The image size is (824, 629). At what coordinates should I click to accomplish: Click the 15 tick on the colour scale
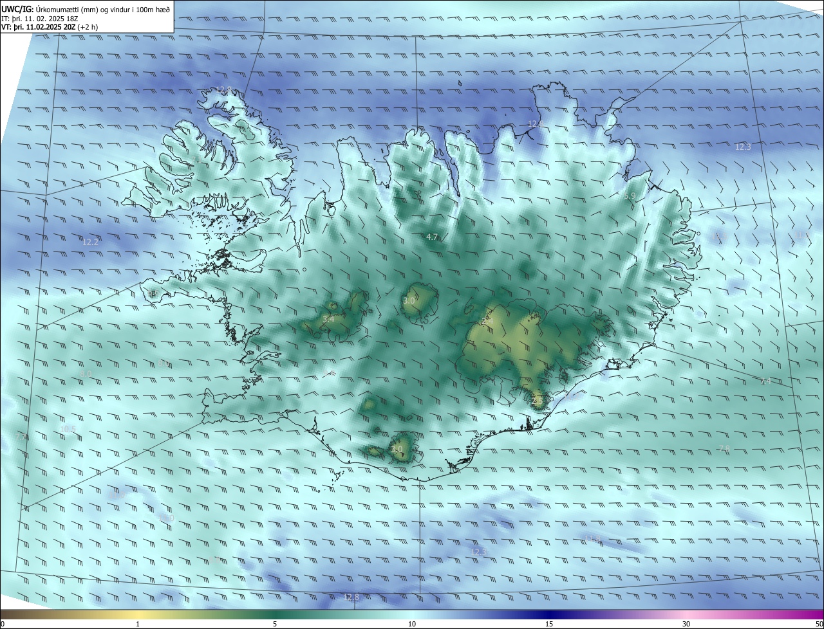[549, 624]
